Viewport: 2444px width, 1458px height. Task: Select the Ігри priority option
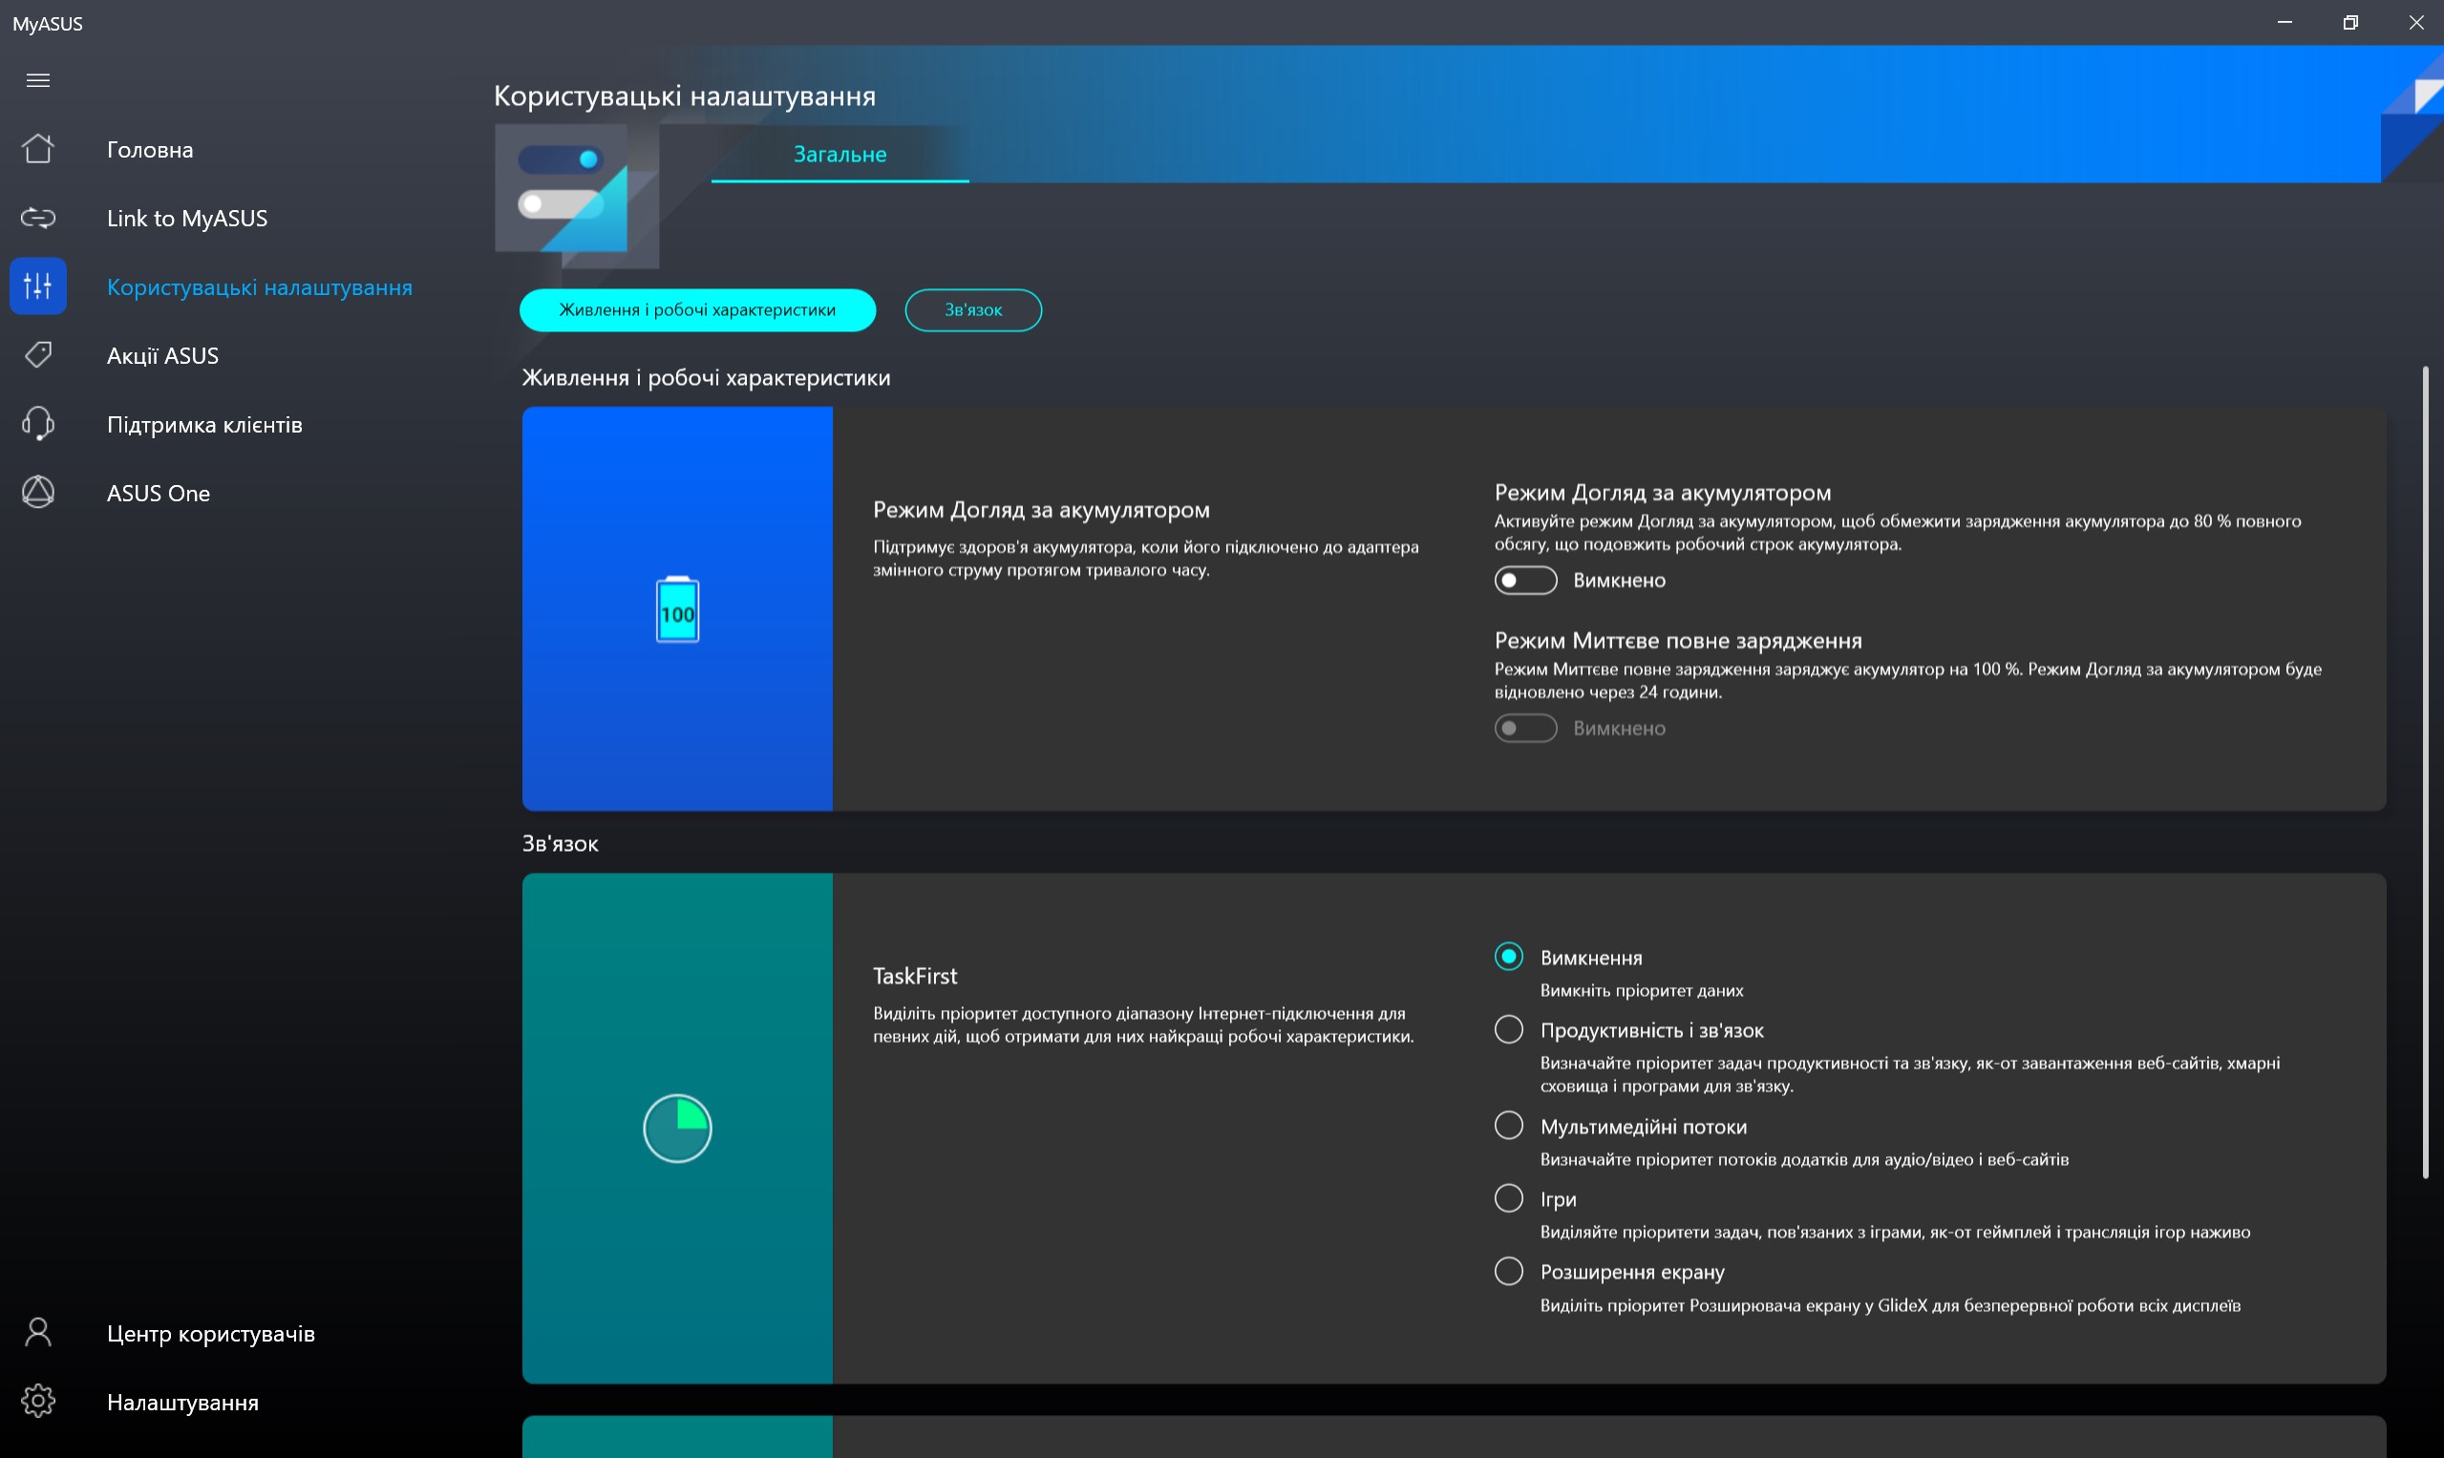1508,1198
